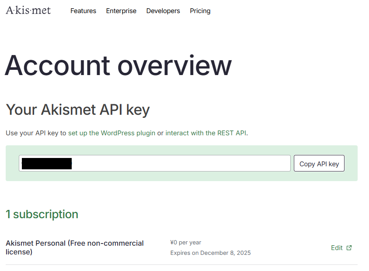This screenshot has height=271, width=369.
Task: Click the API key input field
Action: [155, 163]
